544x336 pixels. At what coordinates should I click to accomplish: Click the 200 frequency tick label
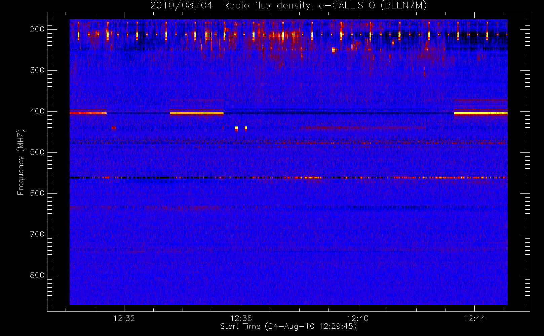pos(37,29)
